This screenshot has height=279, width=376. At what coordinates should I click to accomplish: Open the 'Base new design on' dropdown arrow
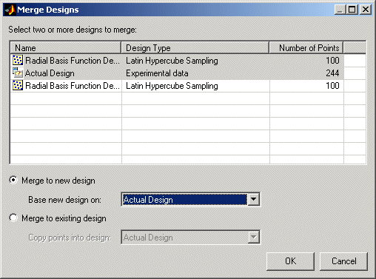tap(253, 199)
